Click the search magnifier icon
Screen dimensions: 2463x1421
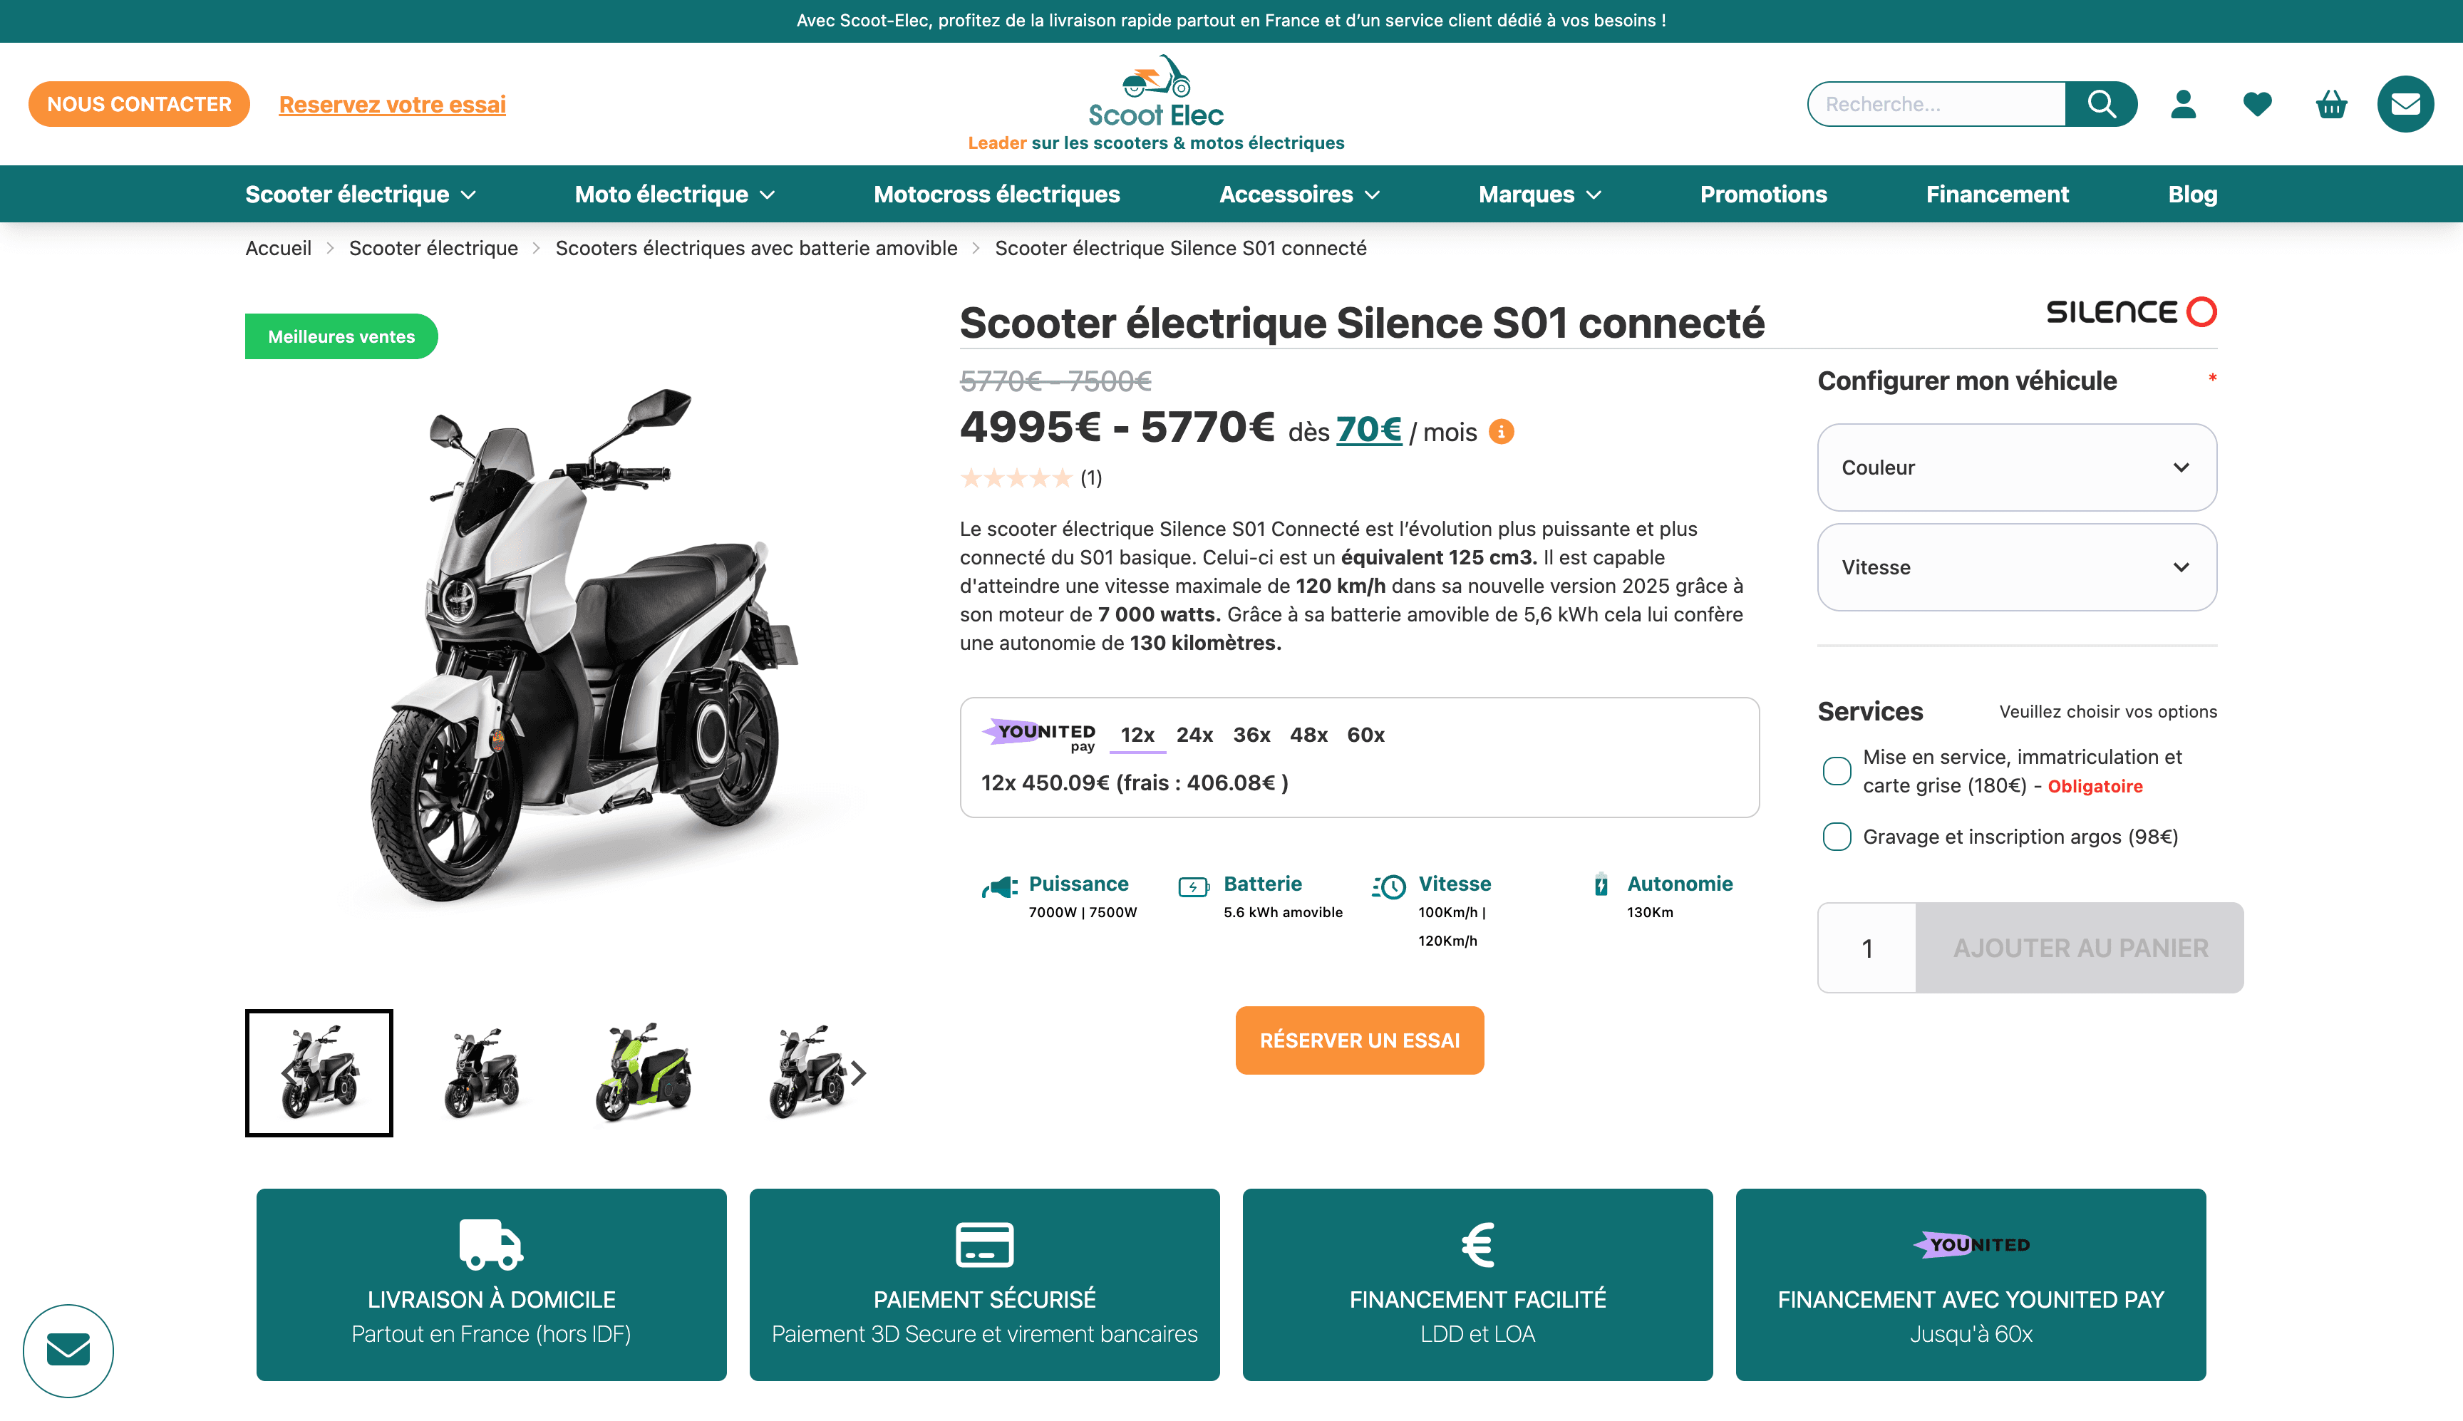coord(2101,105)
